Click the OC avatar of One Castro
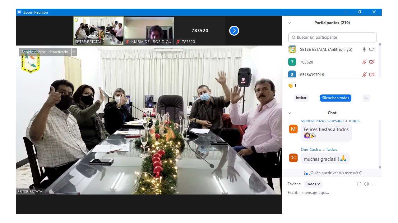Viewport: 398px width, 223px height. click(293, 158)
